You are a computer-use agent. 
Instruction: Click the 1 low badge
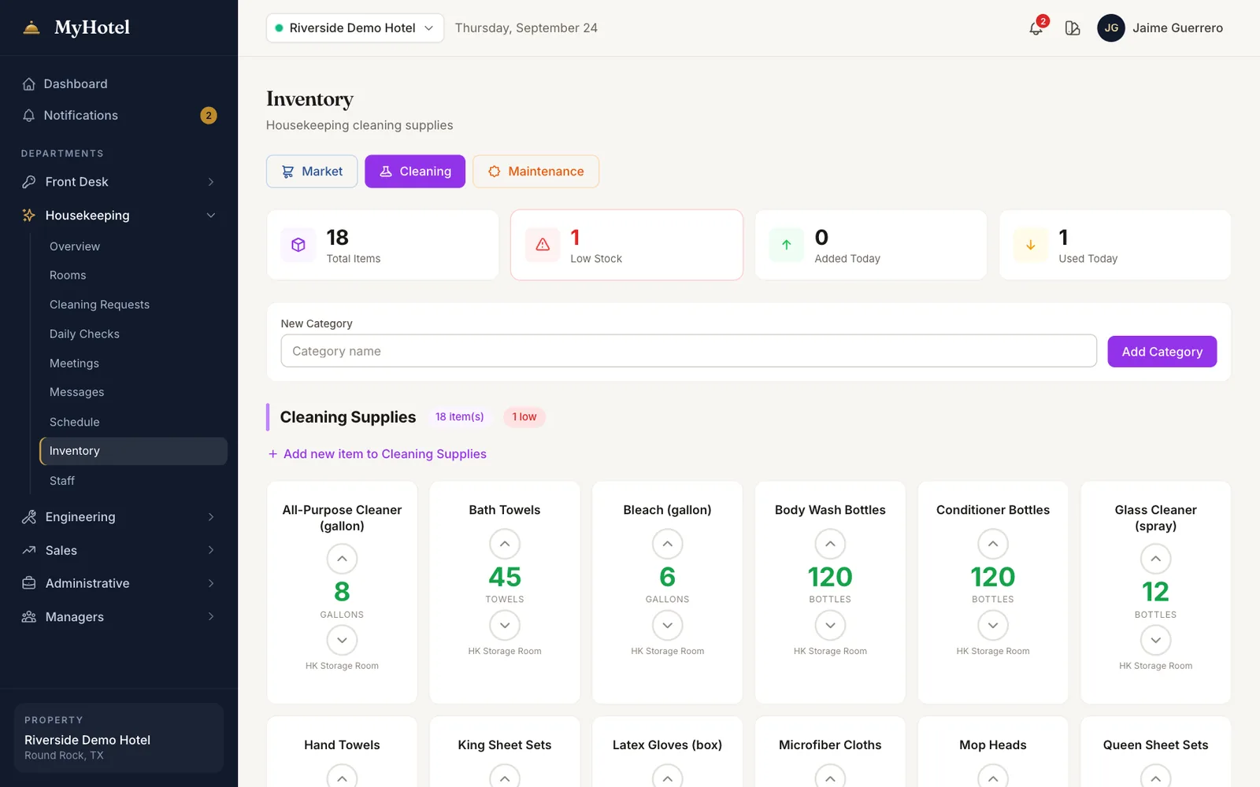tap(524, 417)
